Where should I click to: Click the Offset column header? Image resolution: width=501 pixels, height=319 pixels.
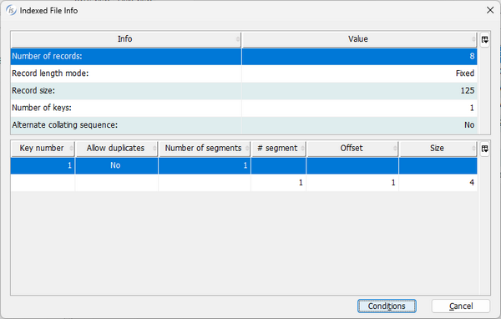(352, 149)
